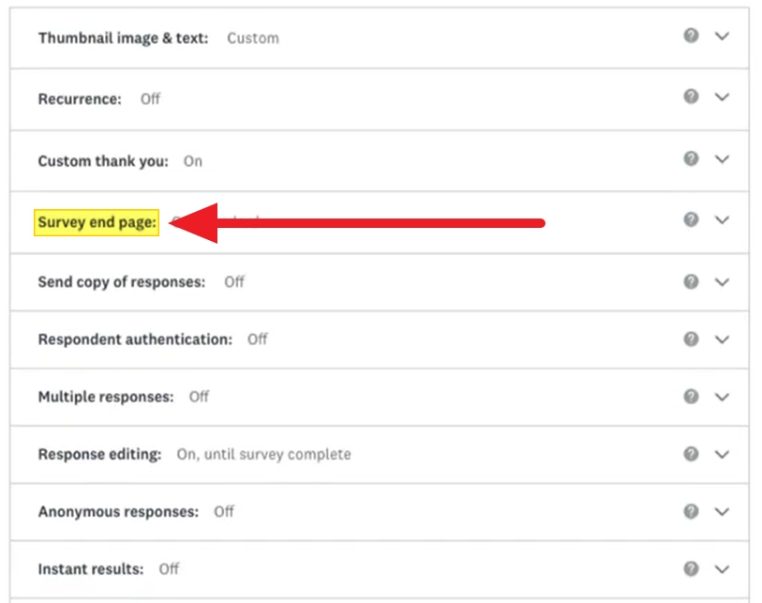Show help for Survey end page
Image resolution: width=762 pixels, height=603 pixels.
click(x=691, y=219)
